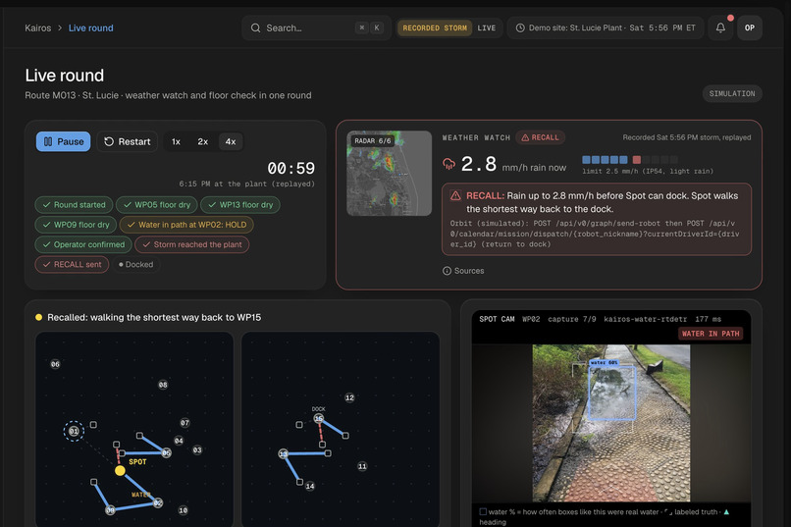Click the notifications bell icon
This screenshot has height=527, width=791.
[x=720, y=27]
